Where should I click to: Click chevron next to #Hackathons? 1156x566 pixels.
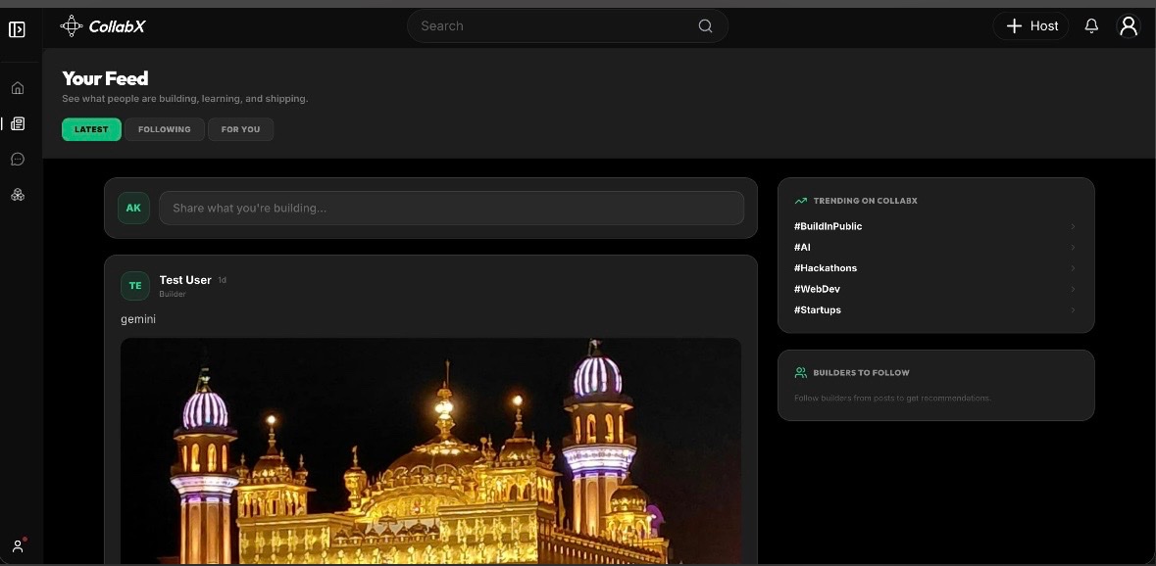(x=1073, y=268)
